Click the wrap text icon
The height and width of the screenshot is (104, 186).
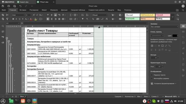[59, 15]
